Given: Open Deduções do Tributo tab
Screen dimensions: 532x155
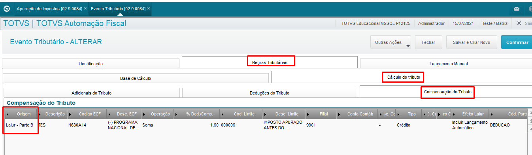Looking at the screenshot, I should tap(270, 93).
